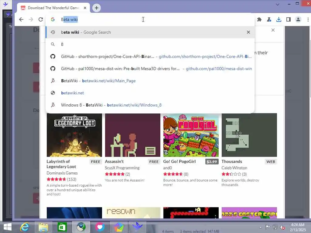311x233 pixels.
Task: Open the heart app on taskbar
Action: 100,227
